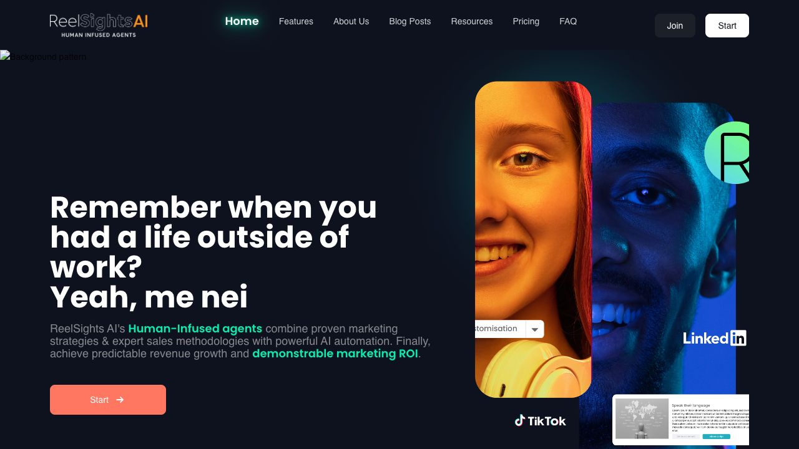
Task: Click the arrow icon in Start button
Action: [x=120, y=400]
